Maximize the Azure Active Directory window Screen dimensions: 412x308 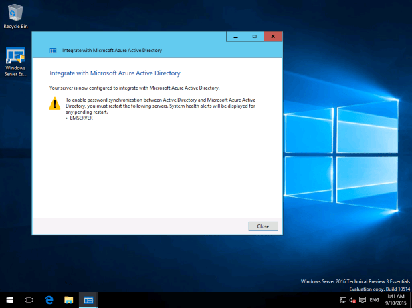tap(254, 37)
